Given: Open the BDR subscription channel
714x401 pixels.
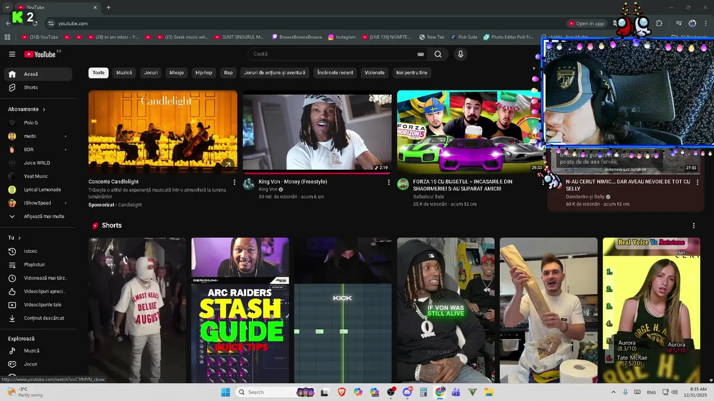Looking at the screenshot, I should (38, 149).
